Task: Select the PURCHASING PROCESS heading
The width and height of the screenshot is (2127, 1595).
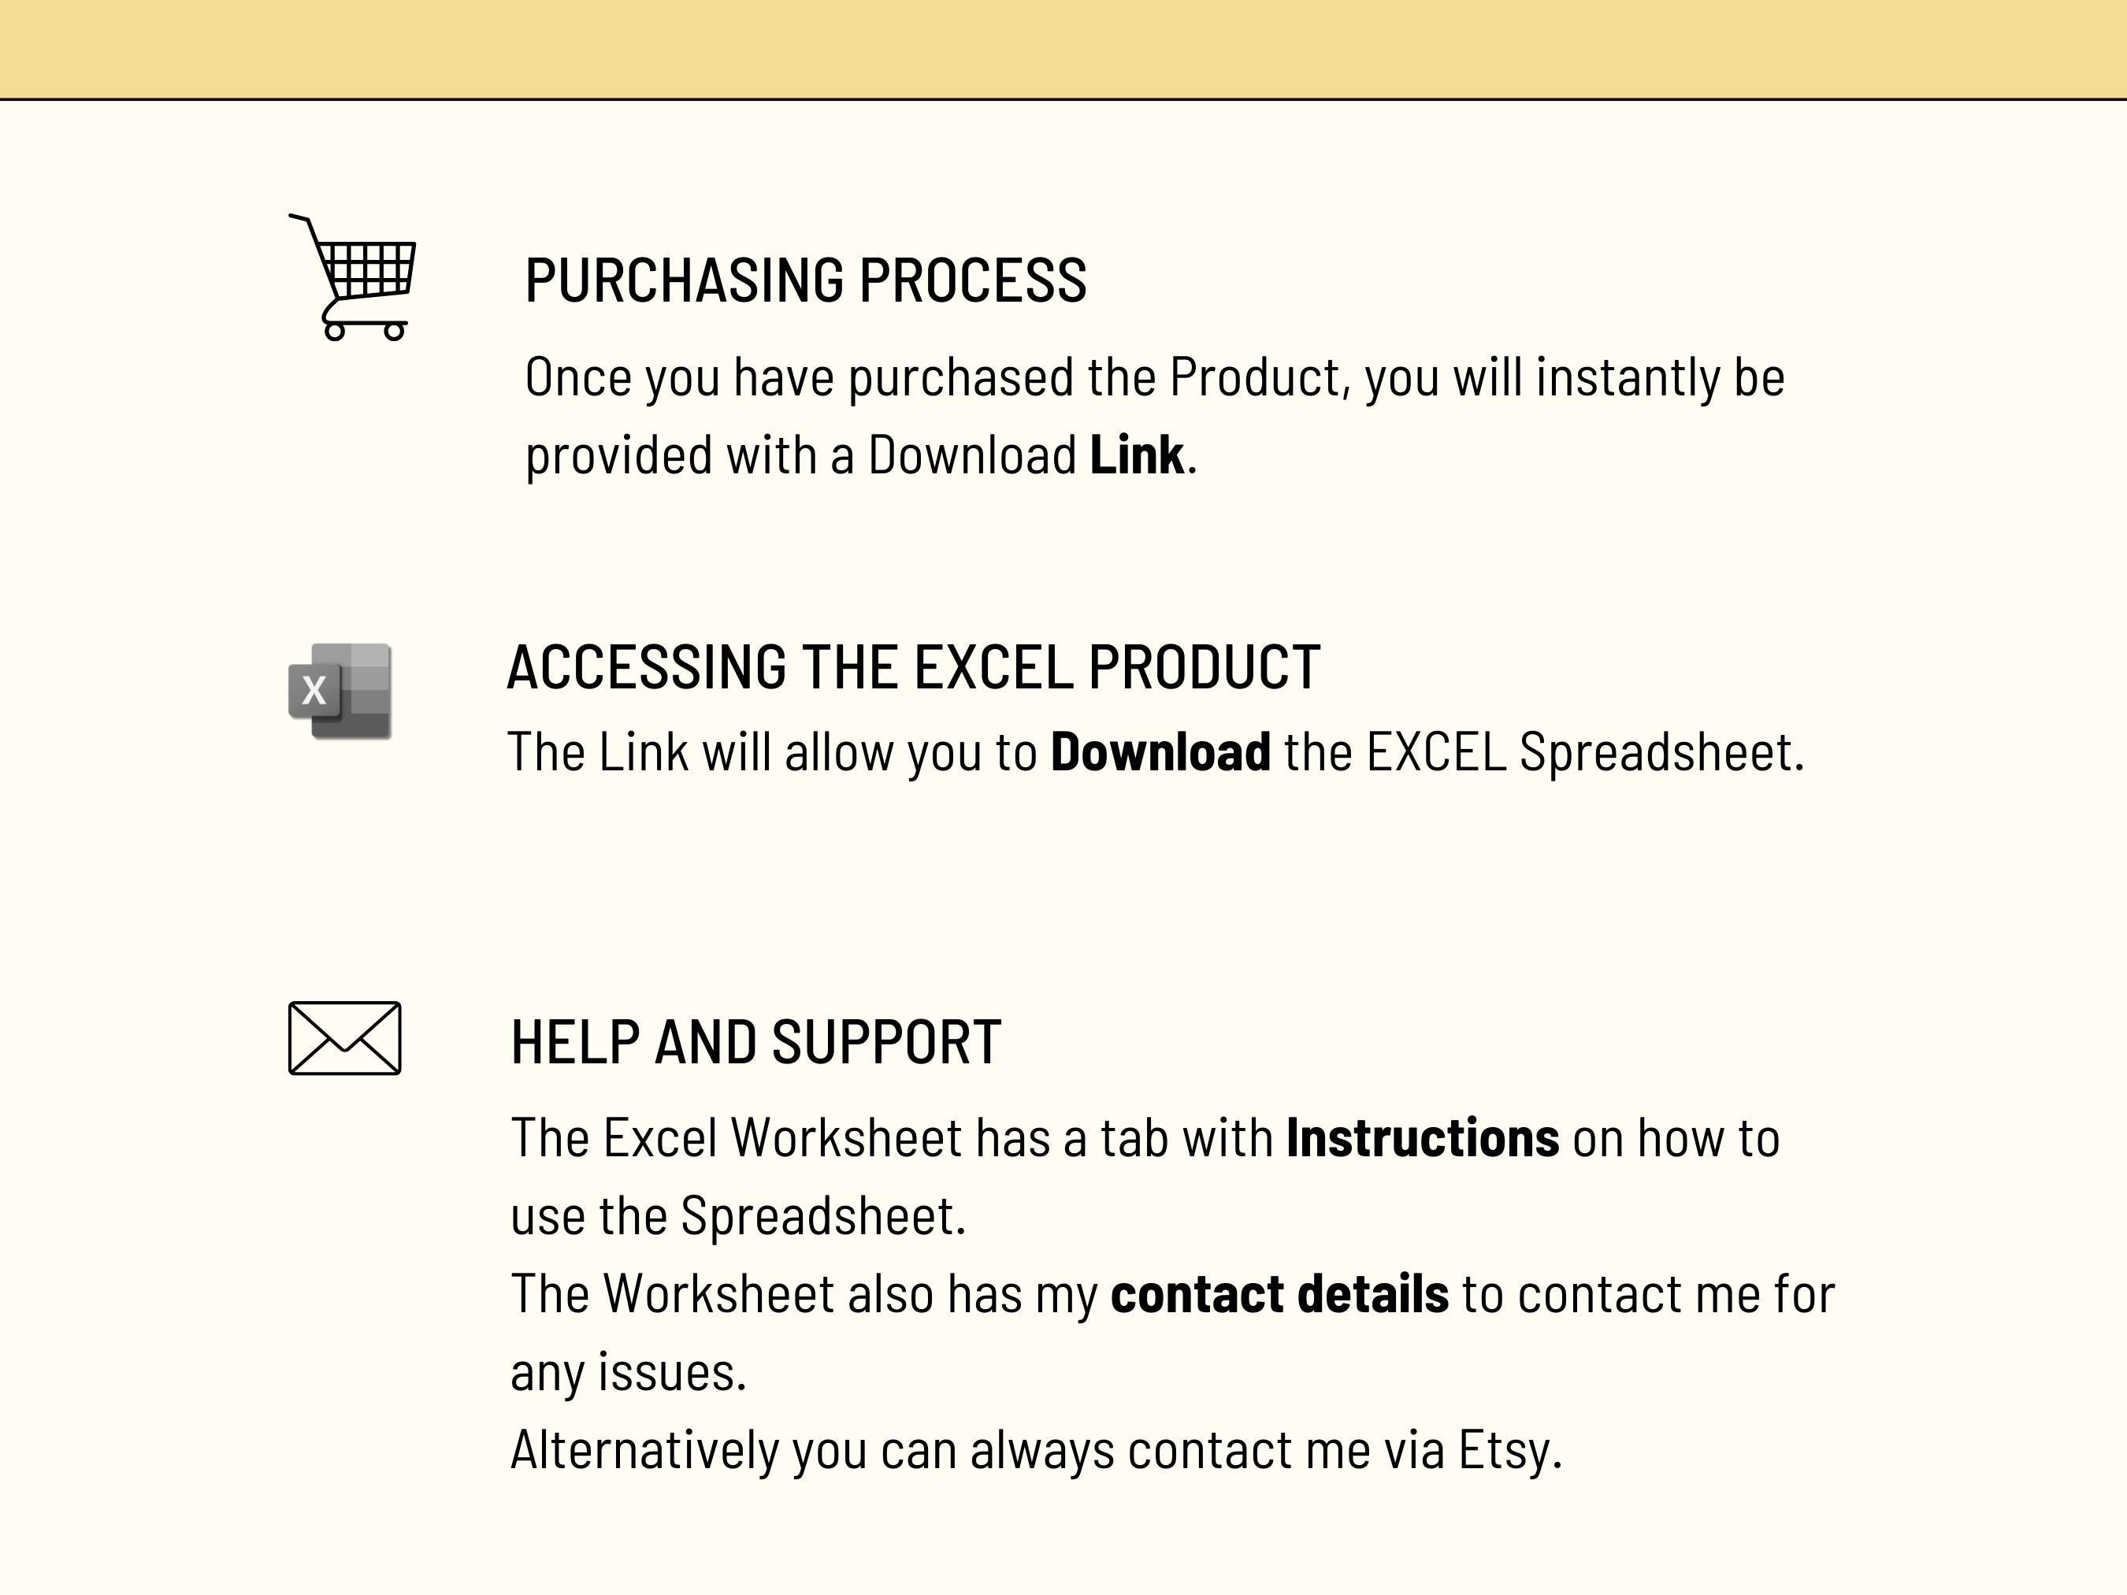Action: (806, 280)
